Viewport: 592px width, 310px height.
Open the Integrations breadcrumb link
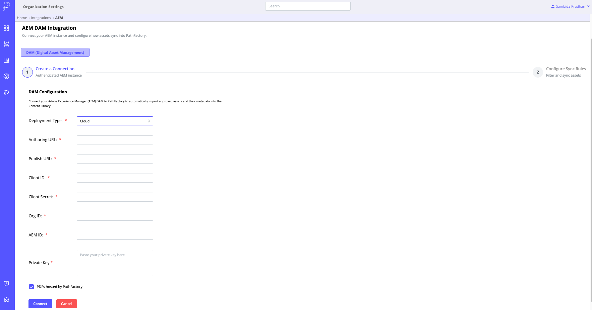[41, 18]
